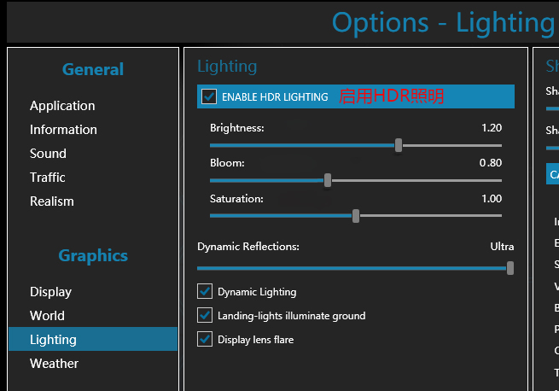Image resolution: width=559 pixels, height=391 pixels.
Task: Toggle the Display lens flare checkbox
Action: click(x=205, y=339)
